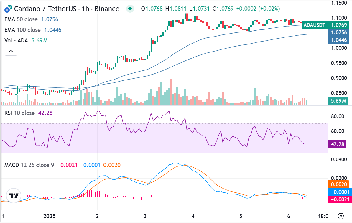
Task: Click the pink -0.0021 histogram tag
Action: point(340,199)
